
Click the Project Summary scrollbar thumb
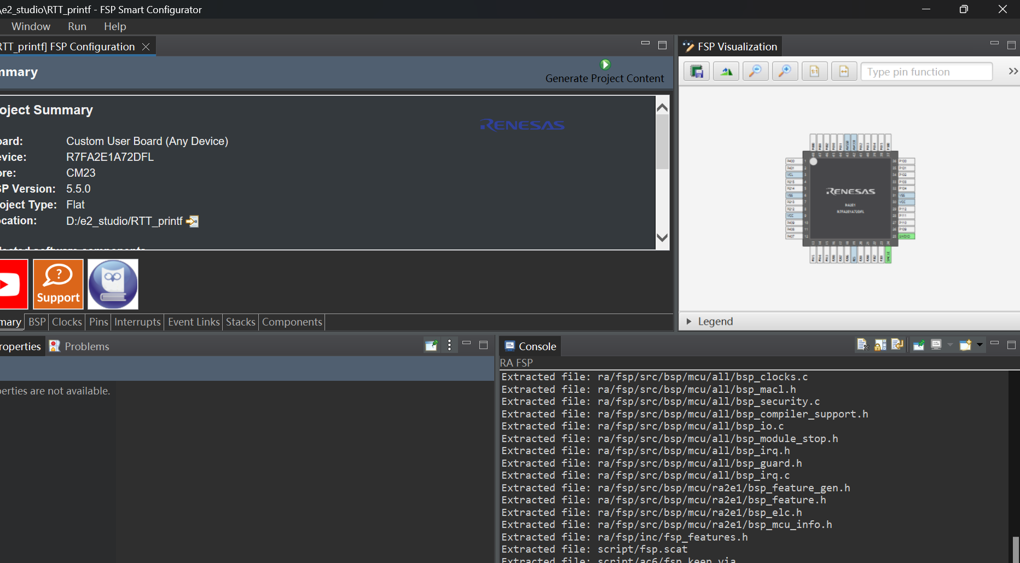pos(662,141)
